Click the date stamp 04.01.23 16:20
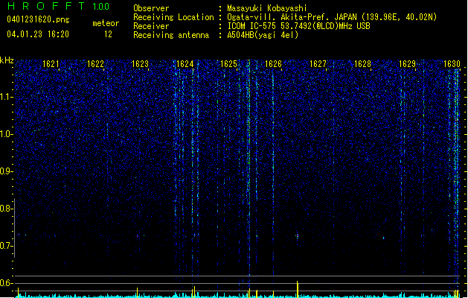This screenshot has height=298, width=468. pyautogui.click(x=38, y=34)
